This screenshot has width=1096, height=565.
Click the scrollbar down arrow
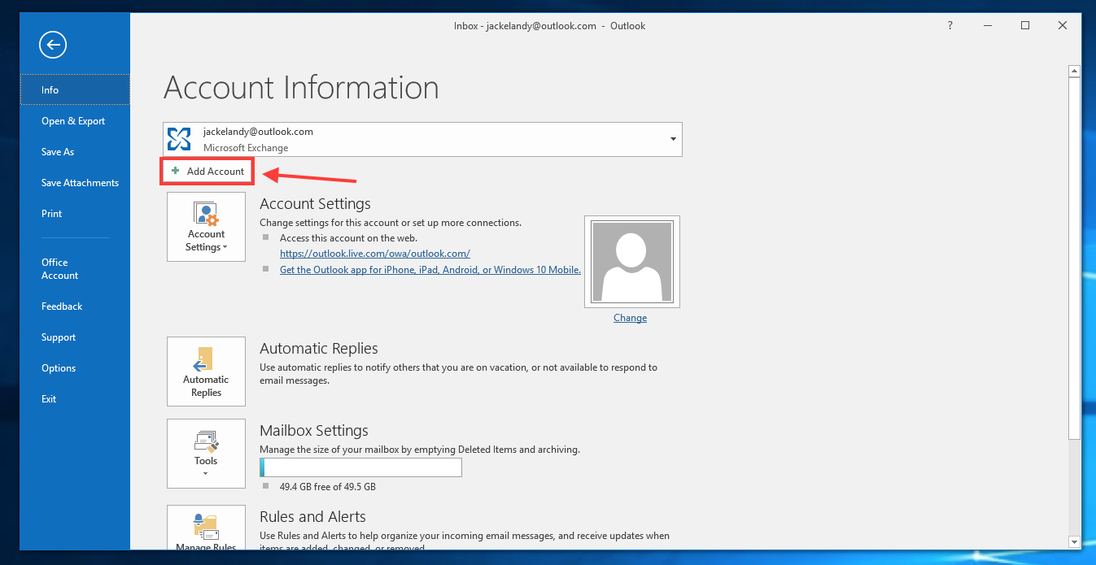click(x=1074, y=541)
